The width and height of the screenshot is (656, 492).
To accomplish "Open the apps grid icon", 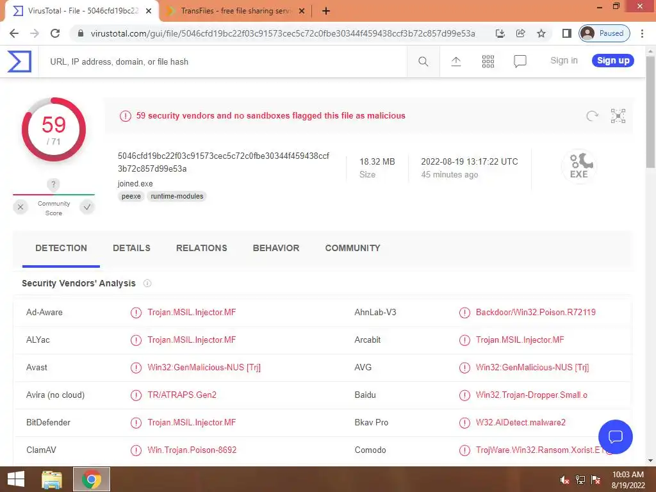I will pos(488,61).
